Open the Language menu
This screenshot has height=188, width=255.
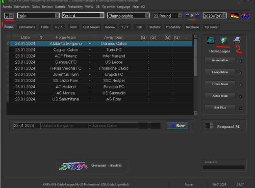(x=123, y=7)
